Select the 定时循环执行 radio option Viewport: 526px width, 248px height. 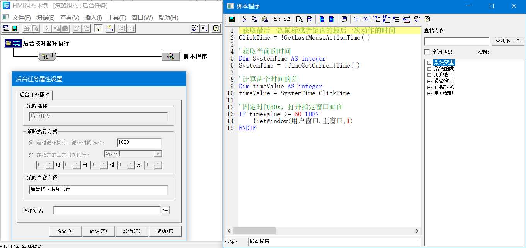point(31,143)
